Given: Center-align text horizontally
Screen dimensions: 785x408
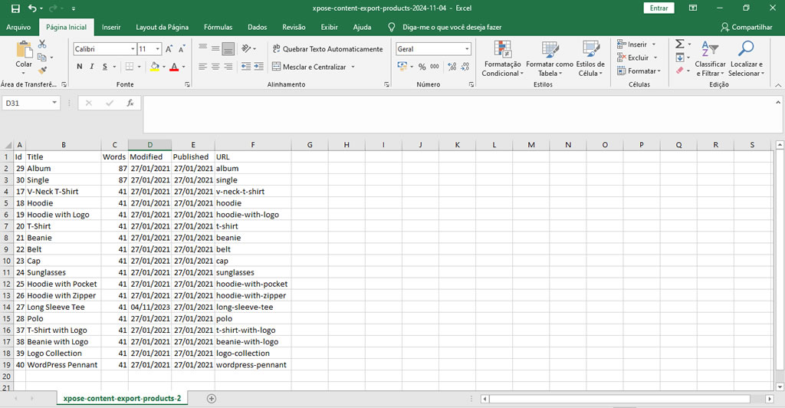Looking at the screenshot, I should 215,67.
